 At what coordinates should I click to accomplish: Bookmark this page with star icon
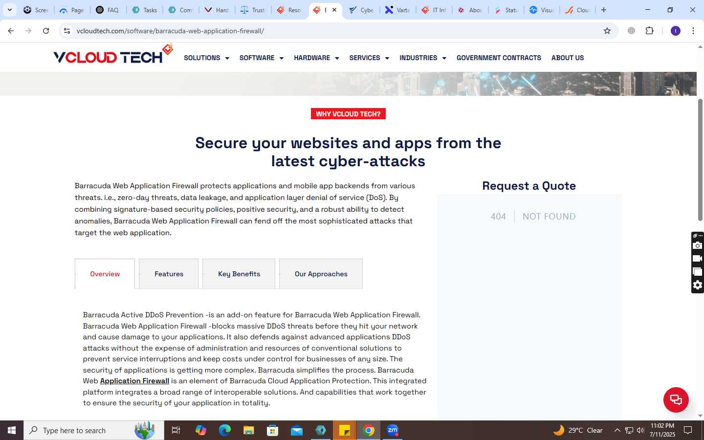pyautogui.click(x=607, y=31)
